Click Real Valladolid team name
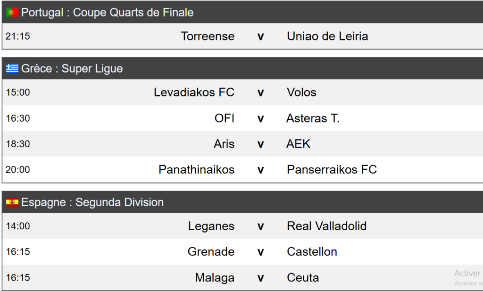Screen dimensions: 483x291 click(326, 226)
